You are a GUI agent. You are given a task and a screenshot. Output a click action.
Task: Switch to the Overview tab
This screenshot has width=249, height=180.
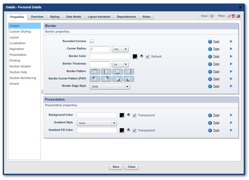[37, 17]
